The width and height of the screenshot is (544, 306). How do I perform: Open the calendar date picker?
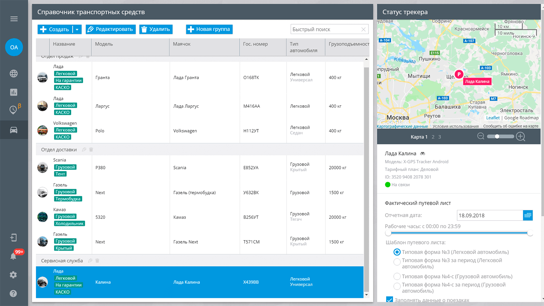click(x=528, y=215)
